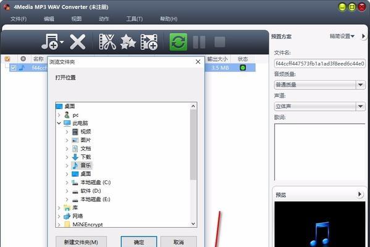Click the disc icon column header

[23, 59]
